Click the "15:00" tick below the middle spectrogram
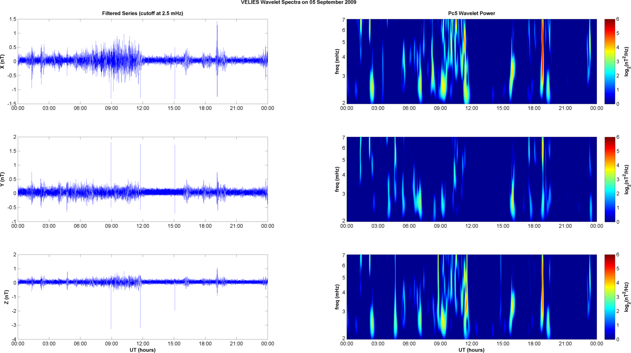The height and width of the screenshot is (353, 631). pos(503,226)
